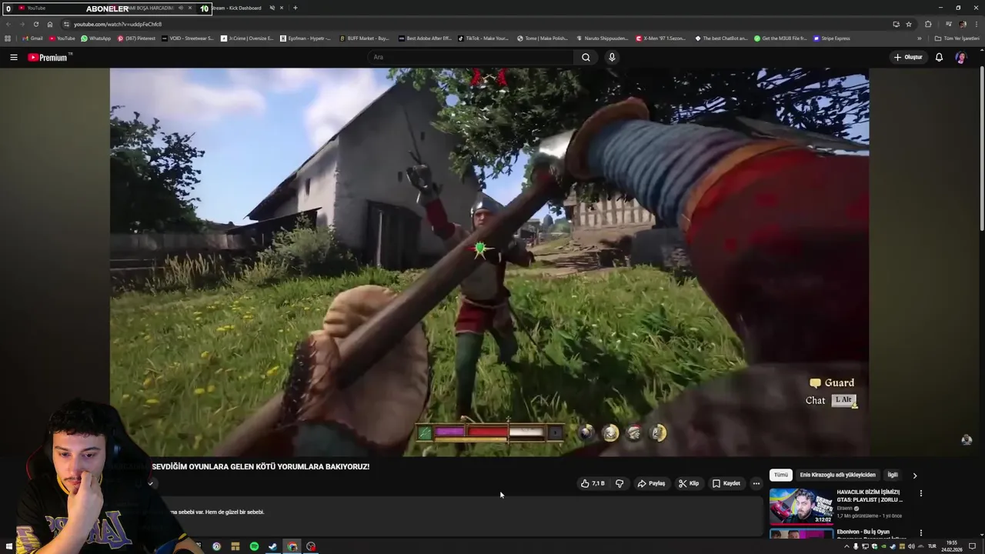Mute the playing tab's speaker icon
Screen dimensions: 985x554
[180, 8]
